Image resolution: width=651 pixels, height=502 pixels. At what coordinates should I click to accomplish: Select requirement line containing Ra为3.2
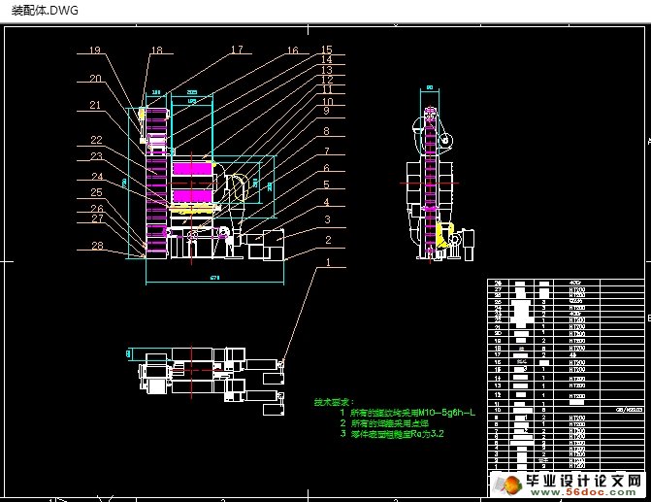click(x=392, y=434)
